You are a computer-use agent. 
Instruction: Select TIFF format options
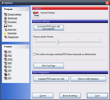pyautogui.click(x=10, y=71)
